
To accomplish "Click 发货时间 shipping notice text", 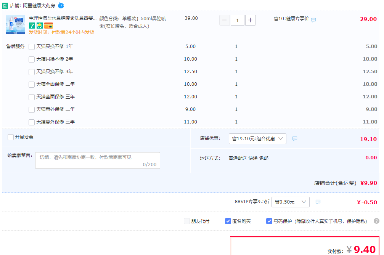I will pyautogui.click(x=61, y=32).
